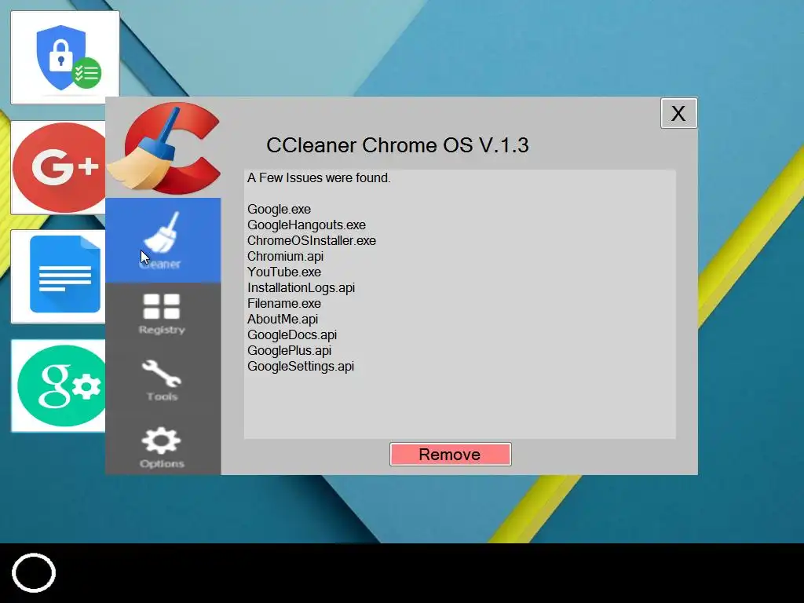
Task: Close the CCleaner window with X
Action: click(679, 113)
